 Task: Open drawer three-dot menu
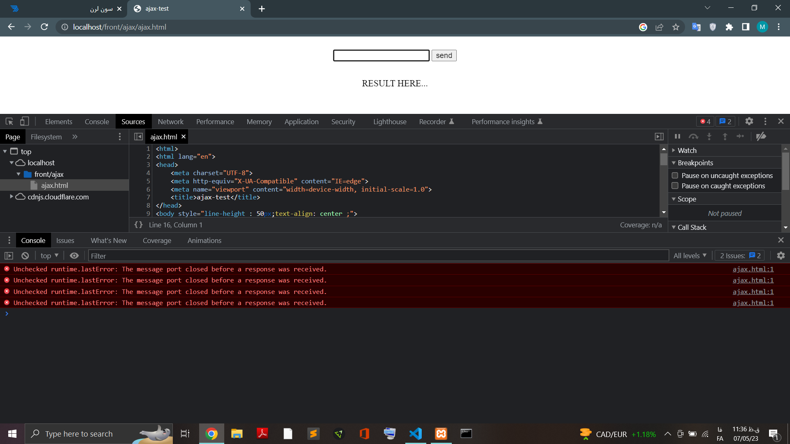[x=9, y=240]
